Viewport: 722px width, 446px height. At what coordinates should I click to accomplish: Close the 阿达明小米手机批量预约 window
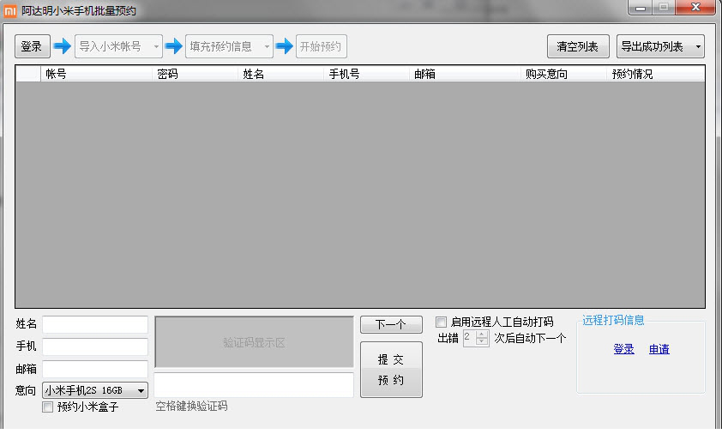(x=695, y=8)
